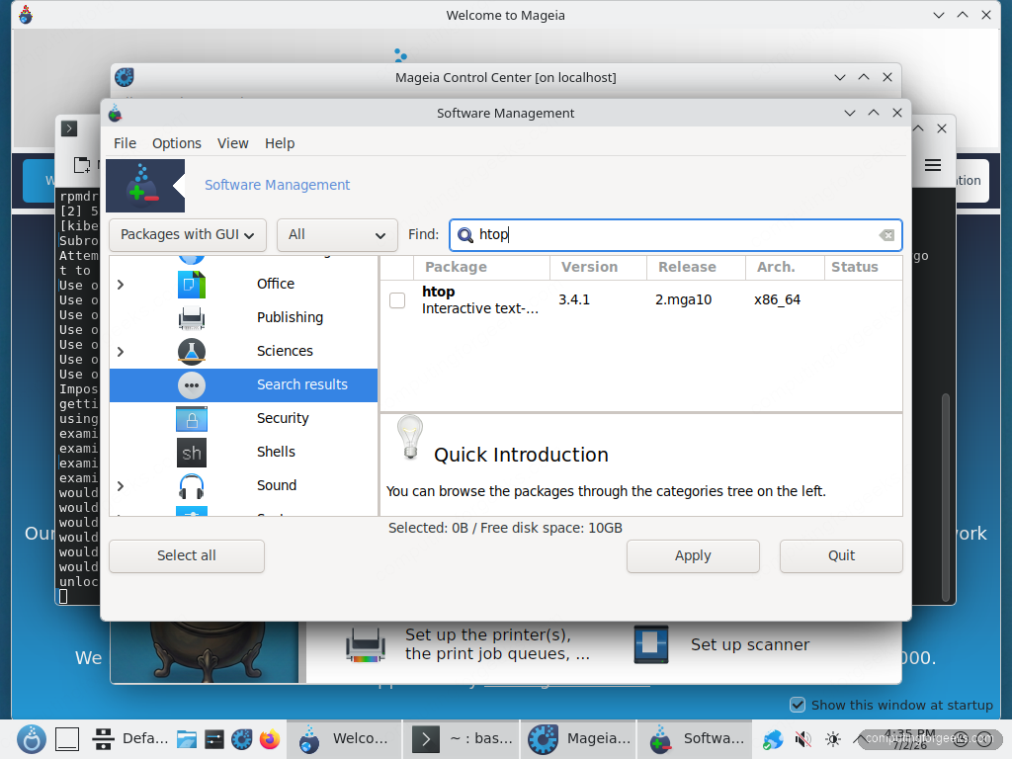Select the Search results row
Viewport: 1012px width, 759px height.
243,385
